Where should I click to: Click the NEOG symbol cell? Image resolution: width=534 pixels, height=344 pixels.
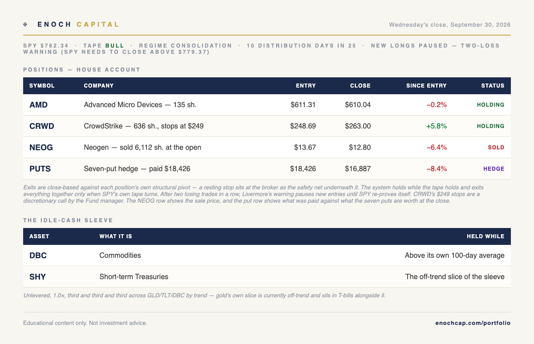click(41, 148)
